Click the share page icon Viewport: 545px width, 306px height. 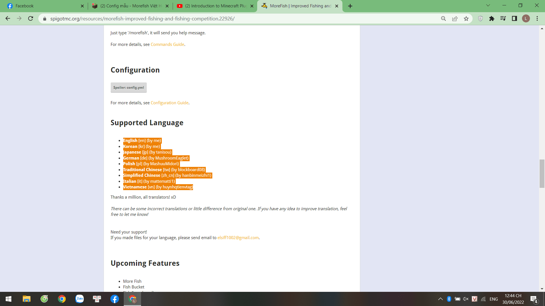tap(455, 19)
